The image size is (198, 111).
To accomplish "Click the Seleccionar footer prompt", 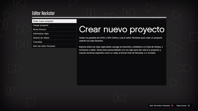I will pyautogui.click(x=181, y=105).
